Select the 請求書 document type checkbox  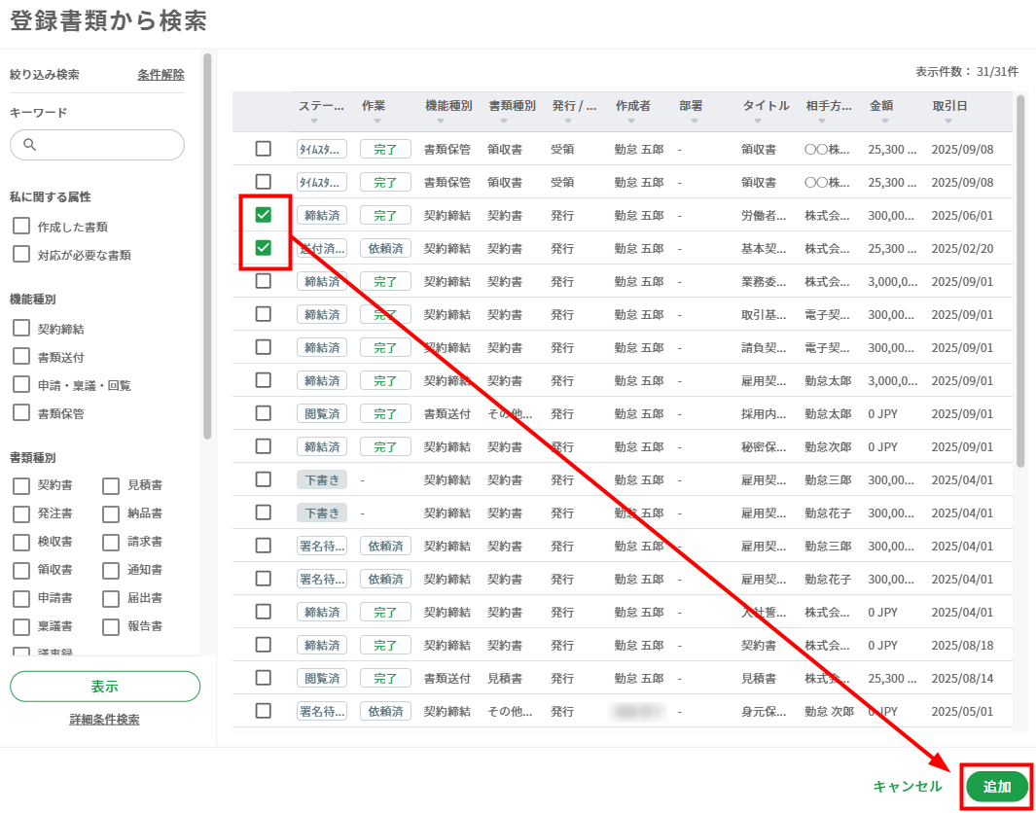click(x=111, y=543)
